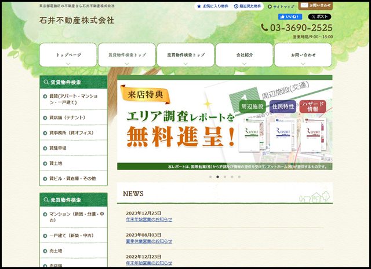
Task: Open 最近見た物件 recently viewed link
Action: click(x=248, y=6)
